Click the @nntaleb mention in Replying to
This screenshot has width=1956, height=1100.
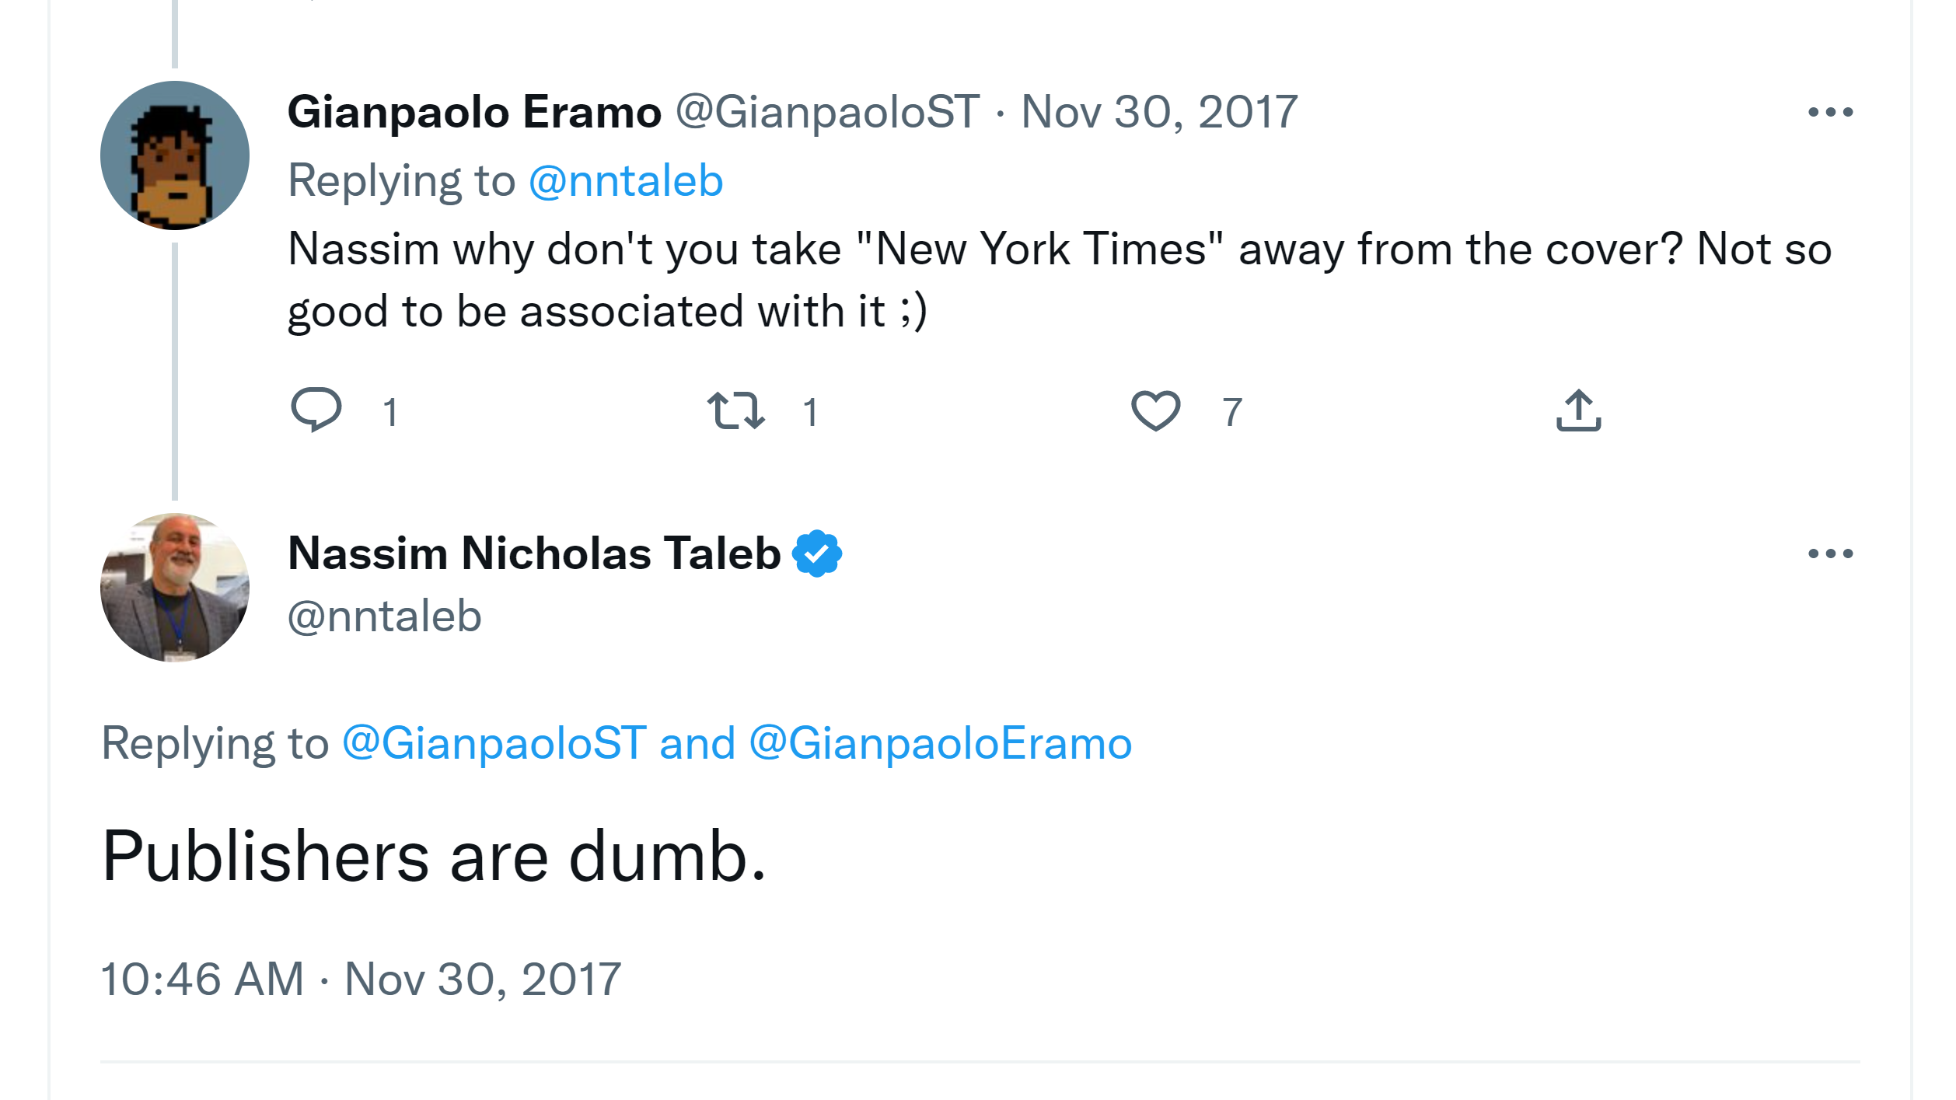click(626, 181)
